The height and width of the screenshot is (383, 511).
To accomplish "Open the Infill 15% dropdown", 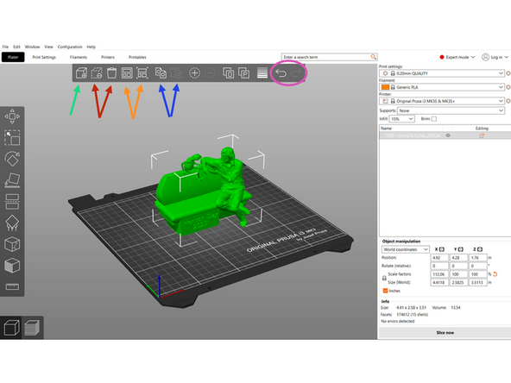I will 402,119.
